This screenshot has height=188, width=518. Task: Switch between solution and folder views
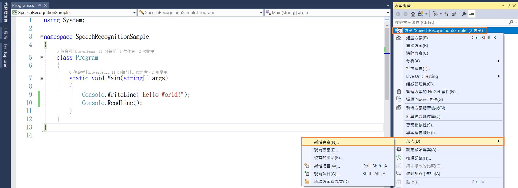[x=421, y=14]
